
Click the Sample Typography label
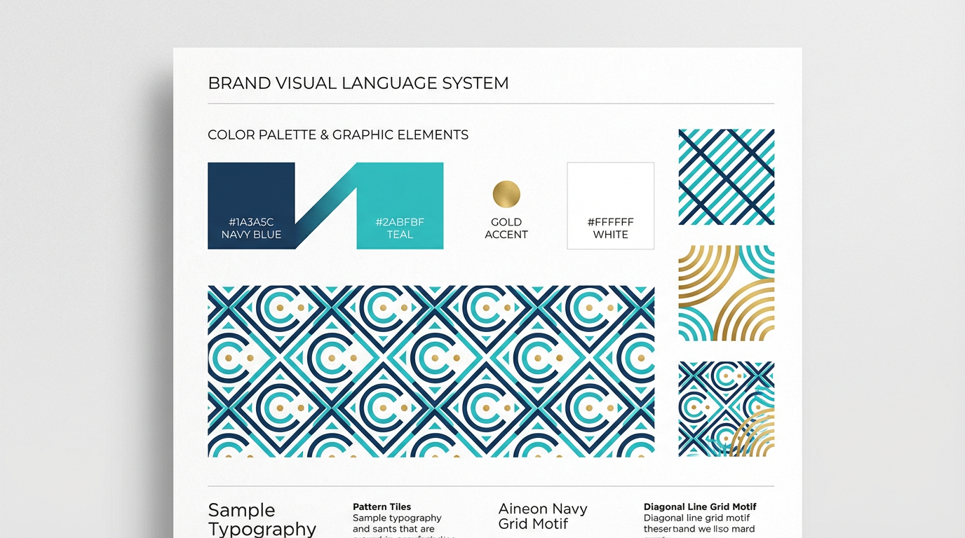tap(262, 518)
